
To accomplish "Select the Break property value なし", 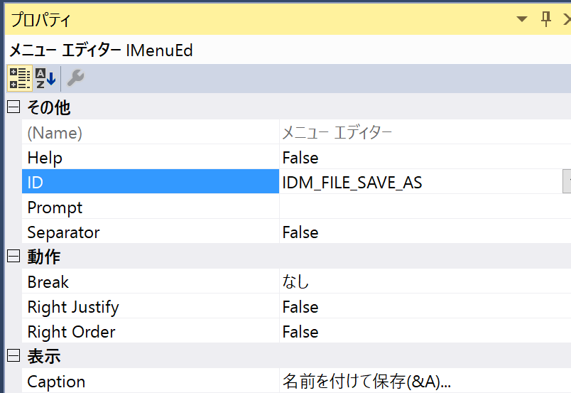I will point(295,282).
